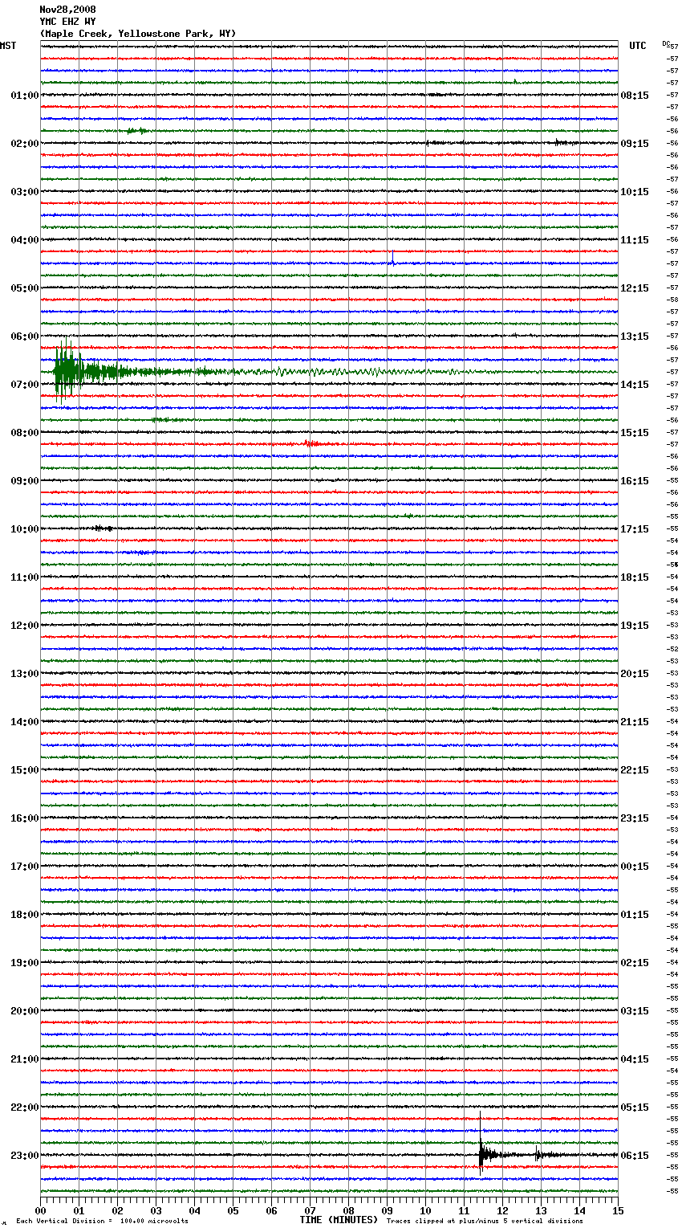Click the date header 'Nov28,2008'
This screenshot has width=682, height=1232.
click(x=67, y=10)
